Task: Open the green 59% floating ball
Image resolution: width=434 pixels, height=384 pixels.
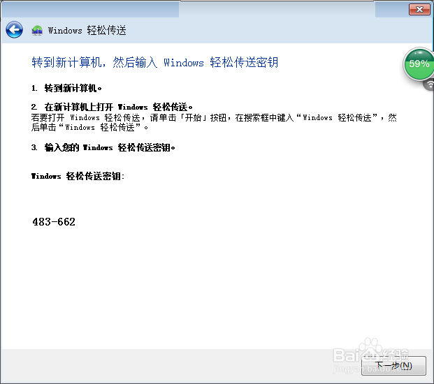Action: (419, 64)
